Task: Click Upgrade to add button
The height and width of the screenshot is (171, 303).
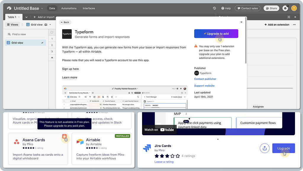Action: [x=216, y=34]
